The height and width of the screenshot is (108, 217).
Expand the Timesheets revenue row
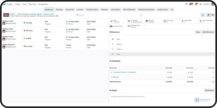[x=111, y=72]
